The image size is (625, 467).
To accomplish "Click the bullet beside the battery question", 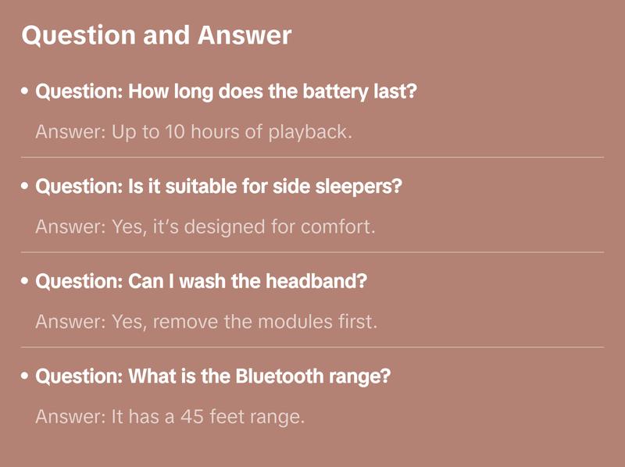I will coord(26,92).
